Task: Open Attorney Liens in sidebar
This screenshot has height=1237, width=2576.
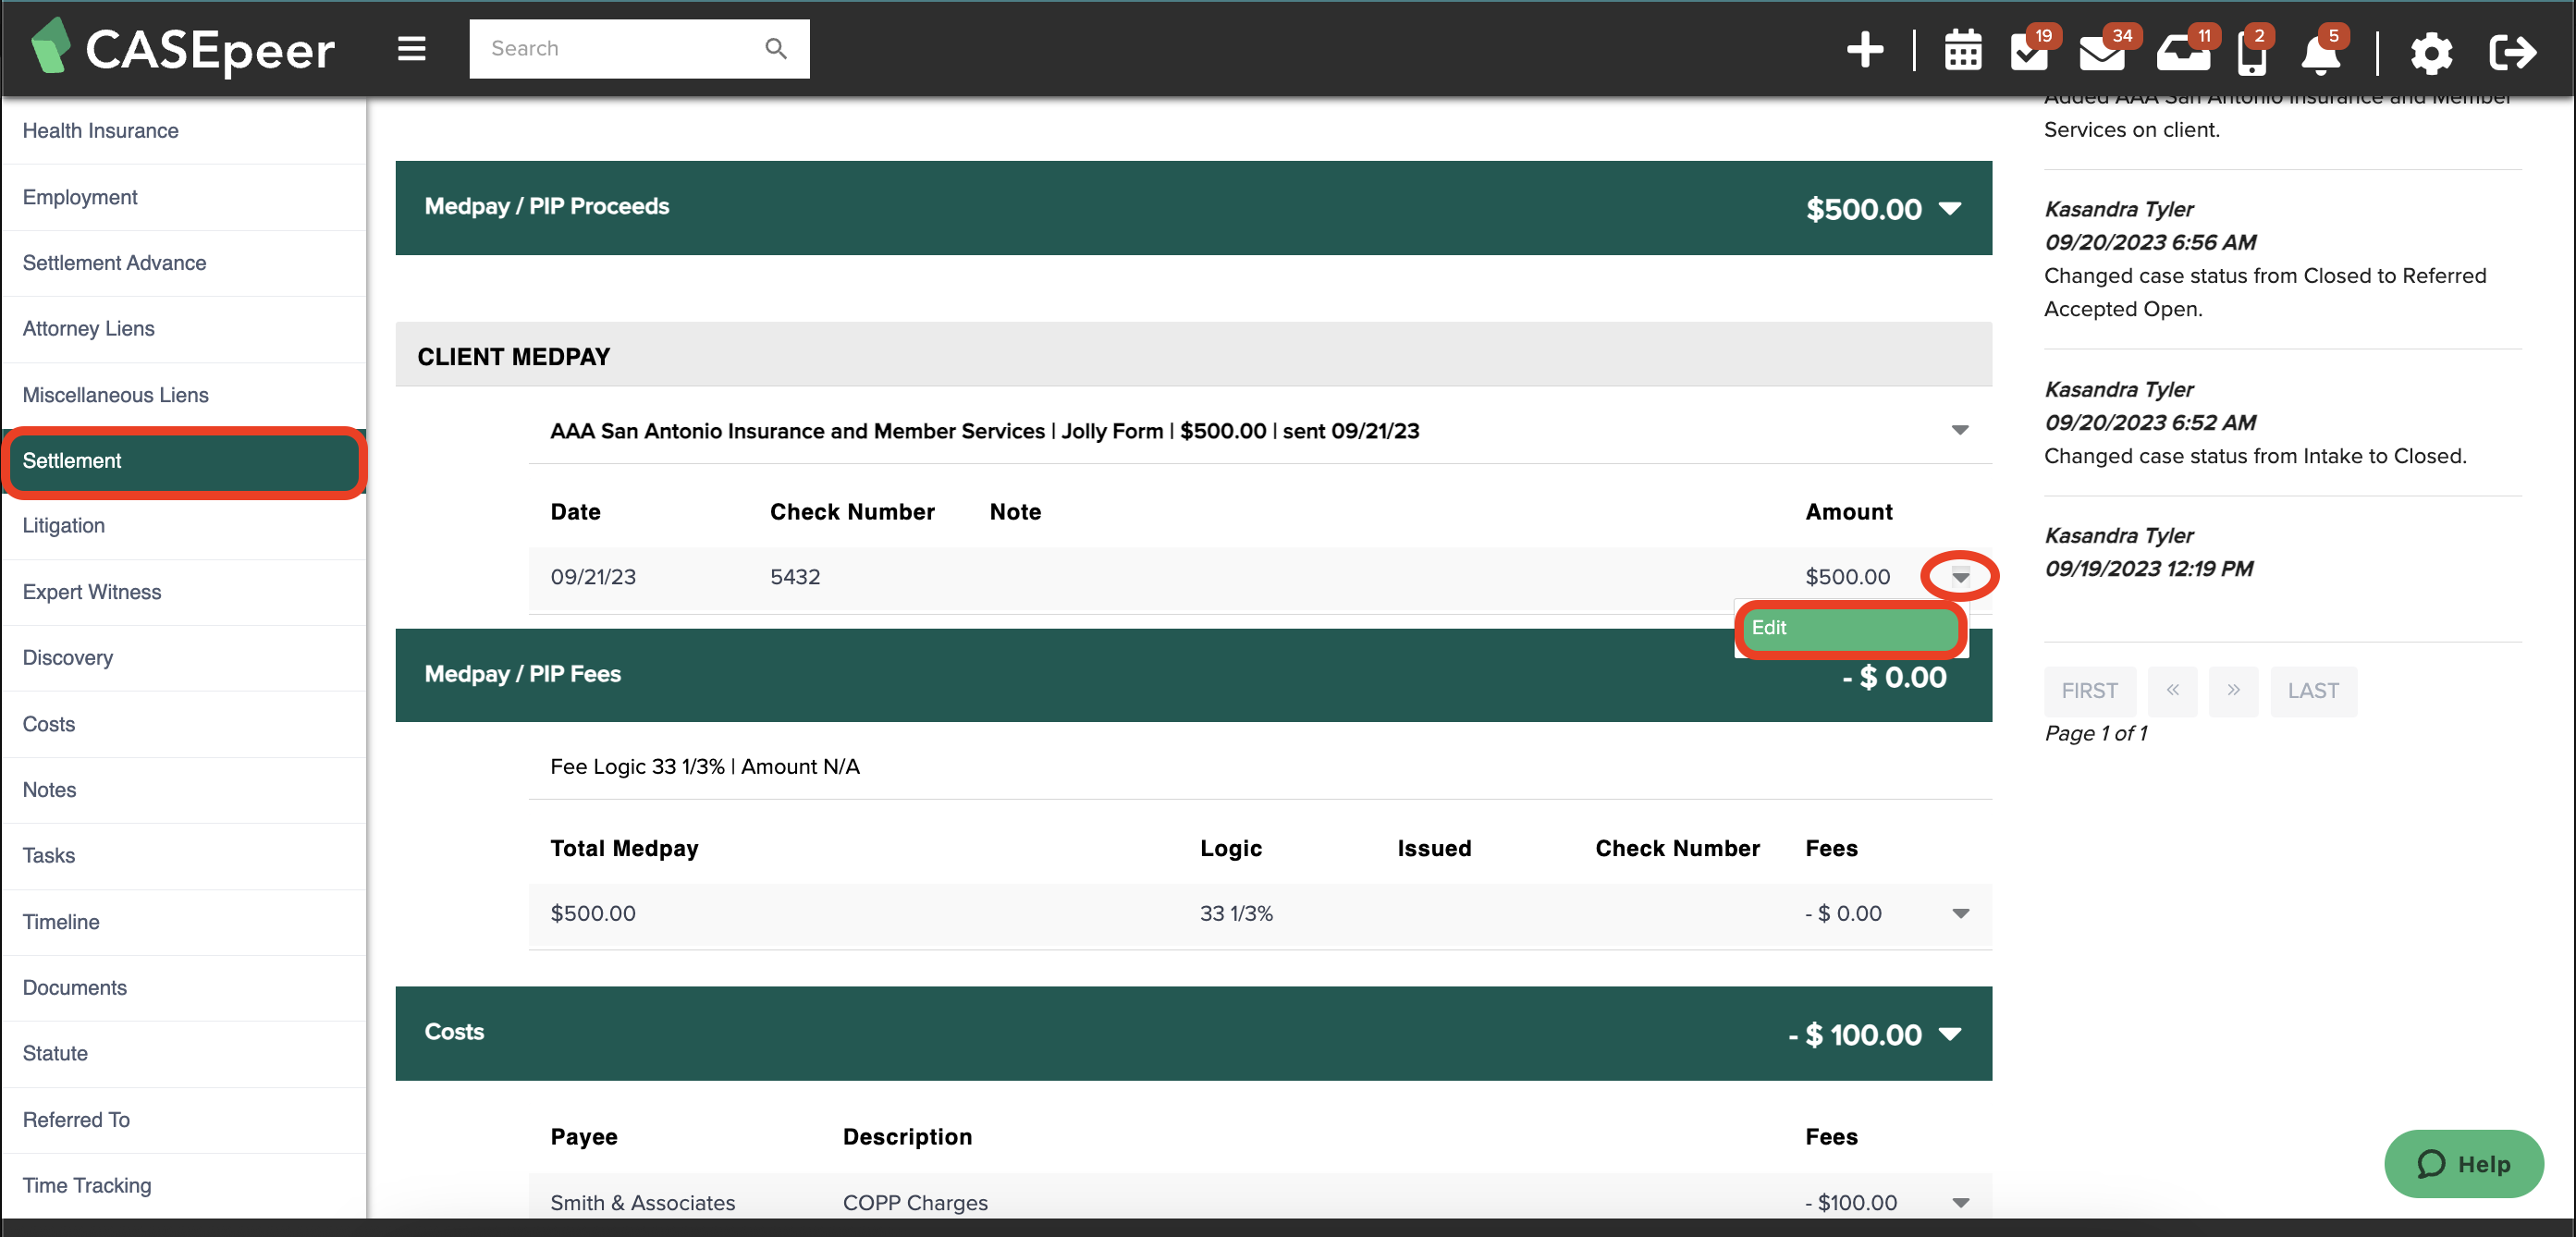Action: (x=184, y=328)
